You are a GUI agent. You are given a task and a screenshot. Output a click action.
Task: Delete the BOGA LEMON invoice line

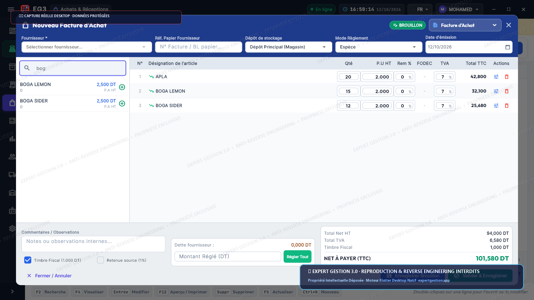[x=507, y=91]
